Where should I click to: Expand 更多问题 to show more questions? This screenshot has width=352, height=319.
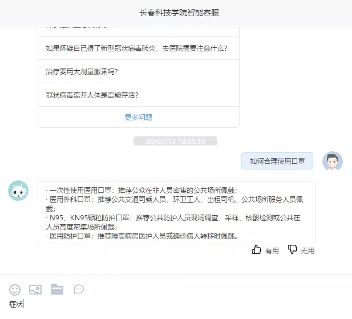(x=139, y=118)
